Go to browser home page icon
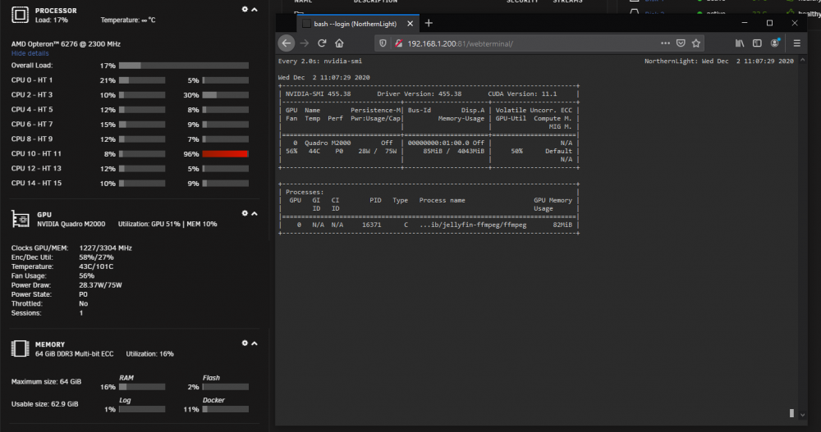Image resolution: width=821 pixels, height=432 pixels. (x=339, y=43)
